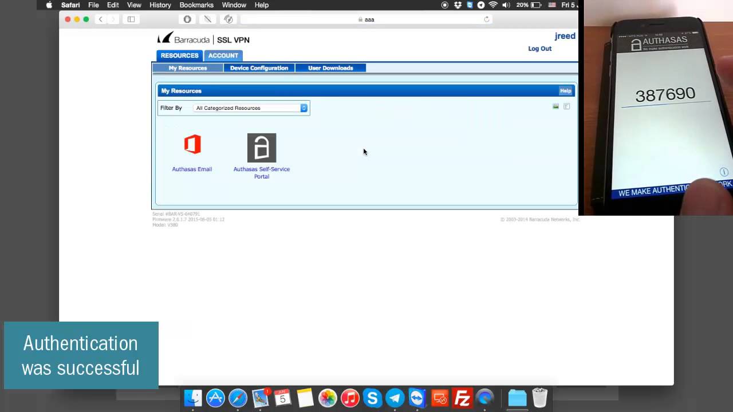Switch to list view in My Resources
Screen dimensions: 733x412
click(567, 106)
